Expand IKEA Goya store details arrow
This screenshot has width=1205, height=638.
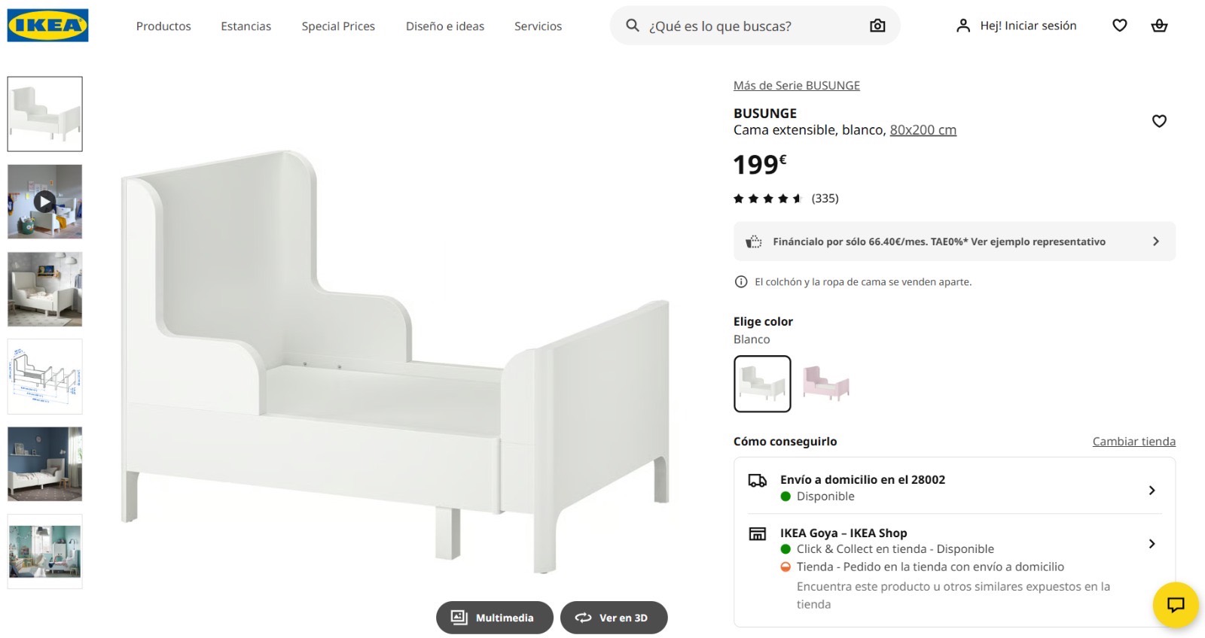[1152, 544]
